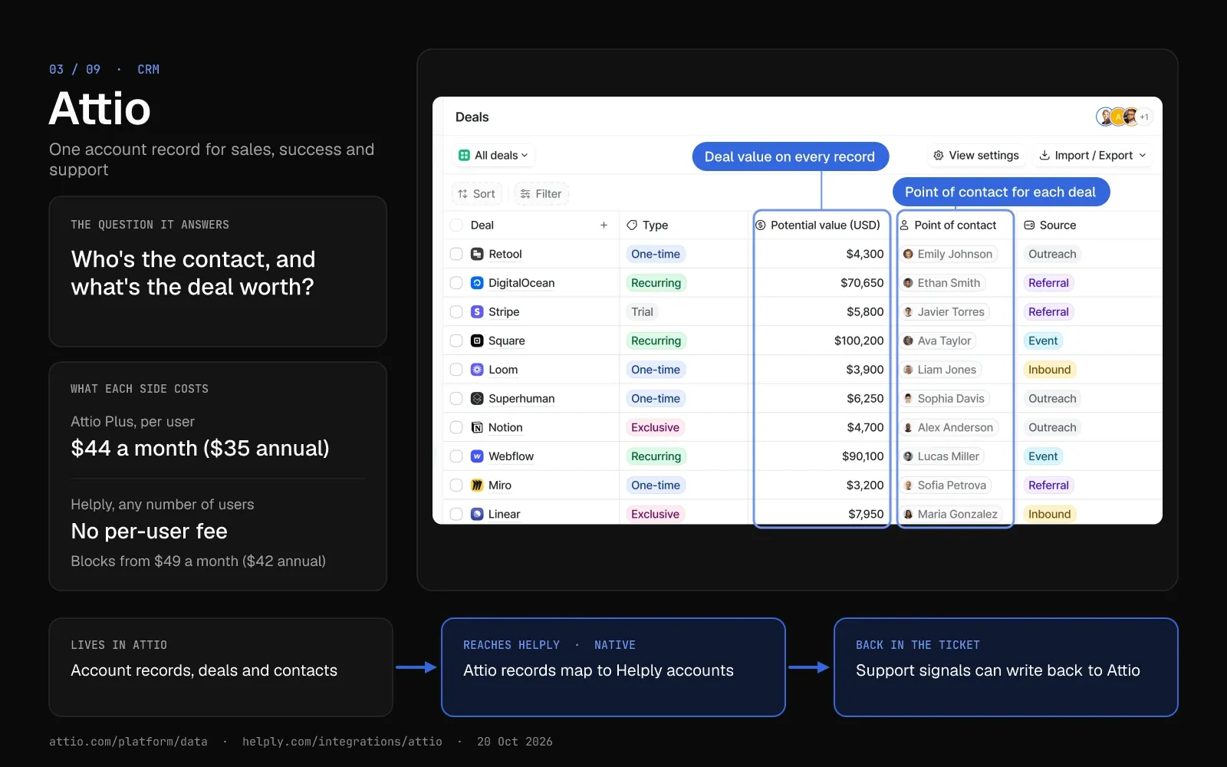Open the Trial type tag for Stripe
This screenshot has width=1227, height=767.
642,312
